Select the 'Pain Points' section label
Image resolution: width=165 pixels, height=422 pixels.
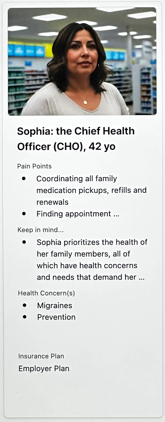[x=34, y=166]
